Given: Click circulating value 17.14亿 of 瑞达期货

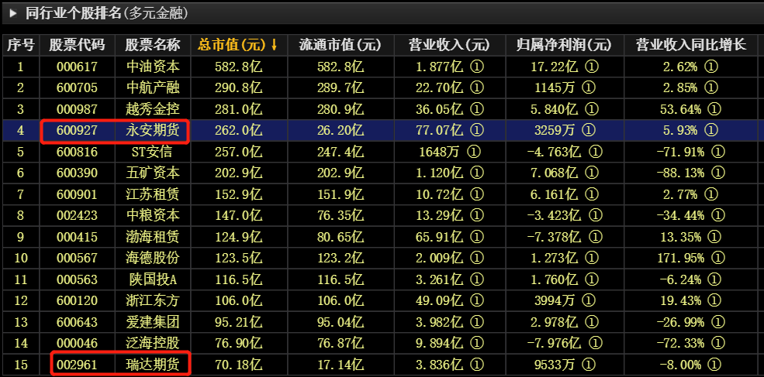Looking at the screenshot, I should [340, 365].
